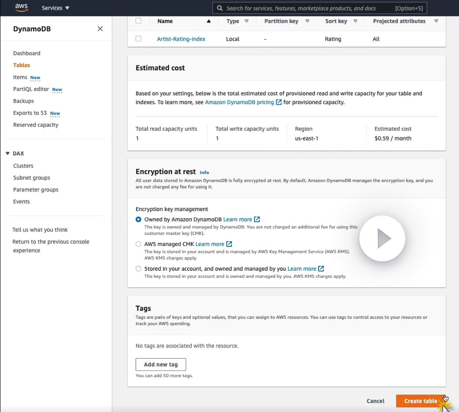Collapse the DAX section triangle
Screen dimensions: 459x412
(x=8, y=154)
